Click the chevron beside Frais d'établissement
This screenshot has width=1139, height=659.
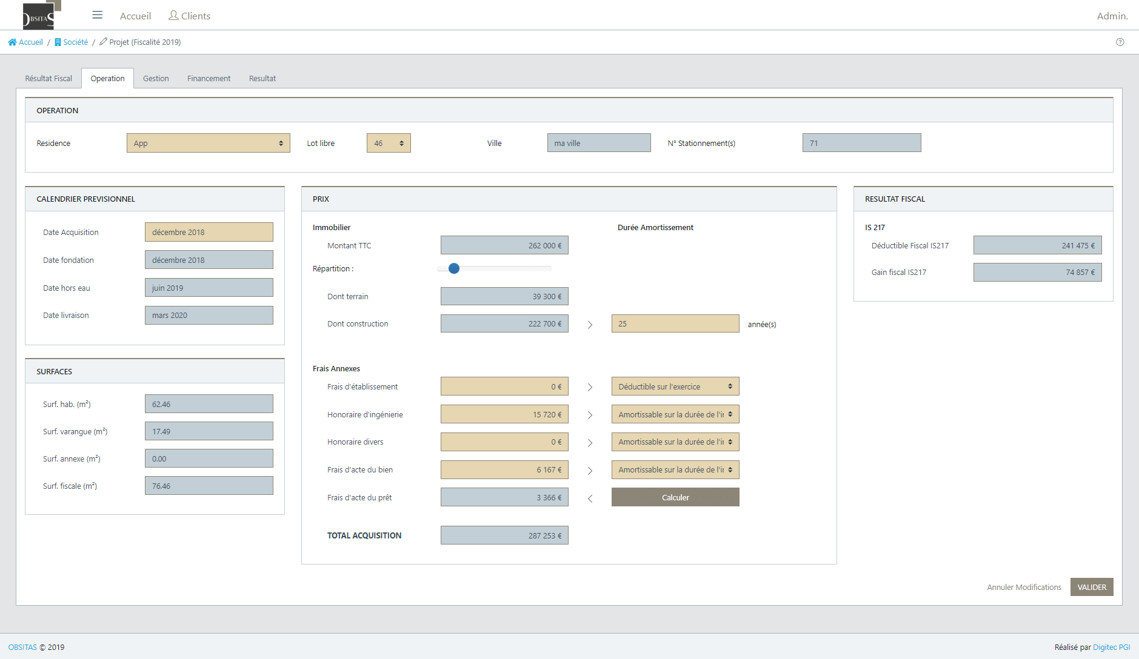[590, 386]
